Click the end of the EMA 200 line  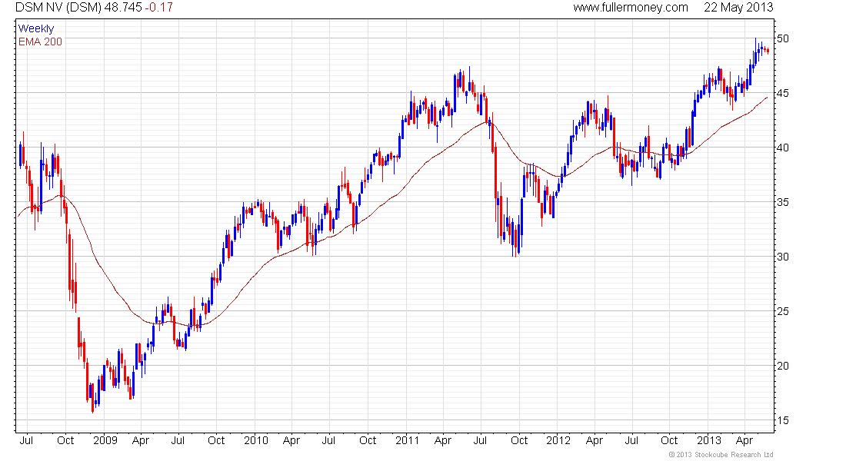pos(768,98)
